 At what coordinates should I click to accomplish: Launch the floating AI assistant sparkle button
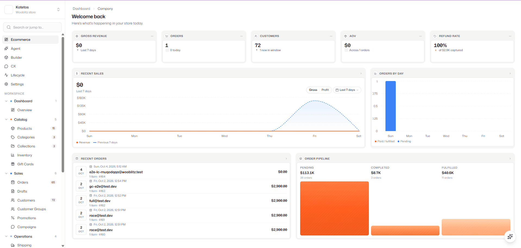(x=510, y=237)
